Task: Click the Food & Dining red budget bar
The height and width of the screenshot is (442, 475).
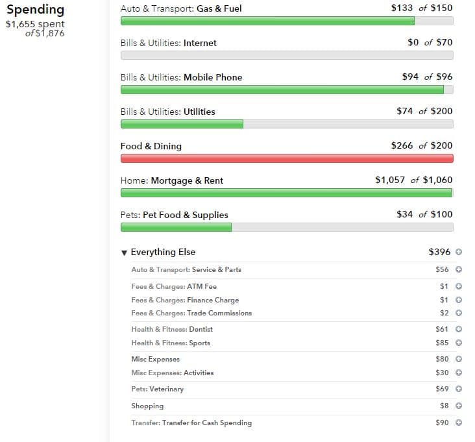Action: (287, 158)
